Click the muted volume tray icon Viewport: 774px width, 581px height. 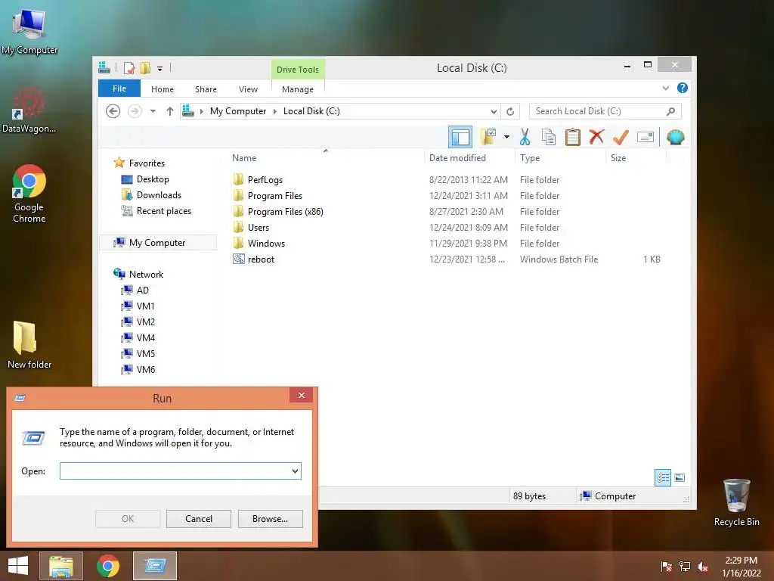tap(702, 566)
